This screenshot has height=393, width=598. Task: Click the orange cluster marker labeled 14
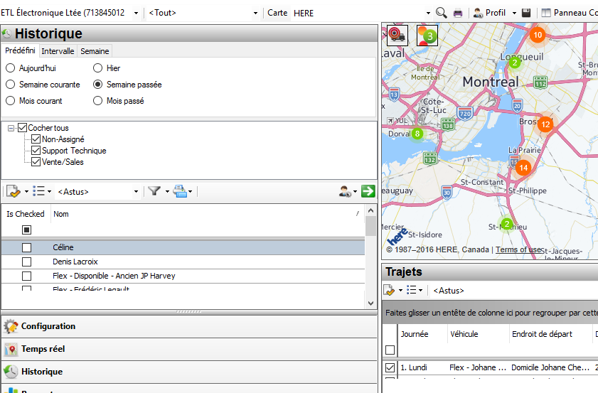pyautogui.click(x=523, y=168)
